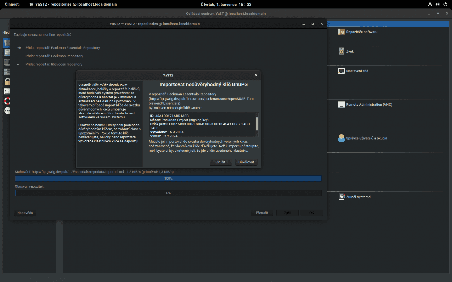Click the volume speaker icon in top bar
This screenshot has height=282, width=452.
coord(437,4)
